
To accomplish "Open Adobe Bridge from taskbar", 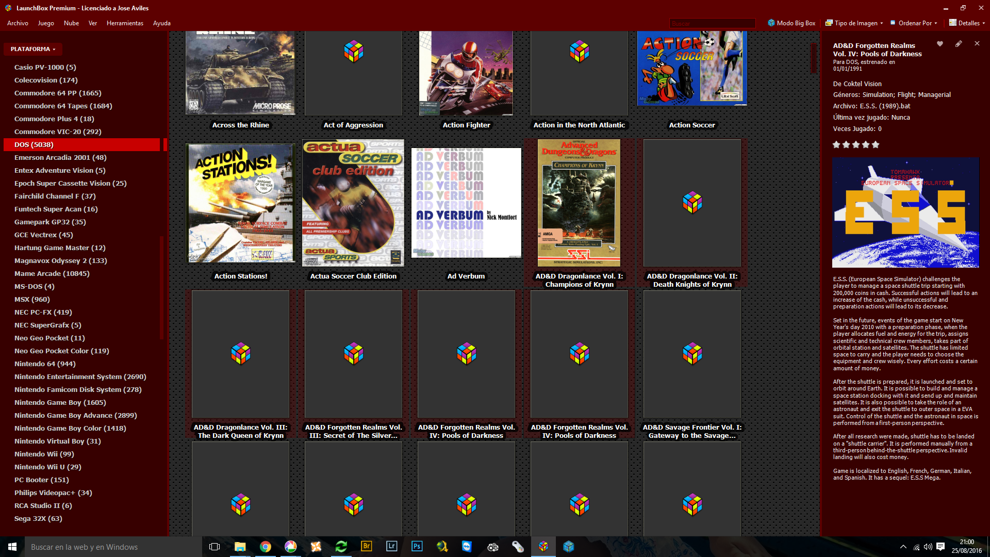I will click(x=367, y=547).
